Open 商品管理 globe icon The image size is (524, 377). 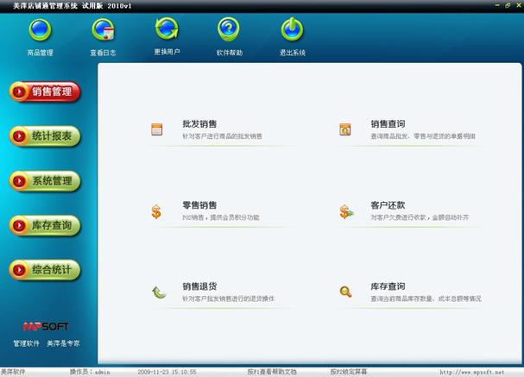point(40,29)
